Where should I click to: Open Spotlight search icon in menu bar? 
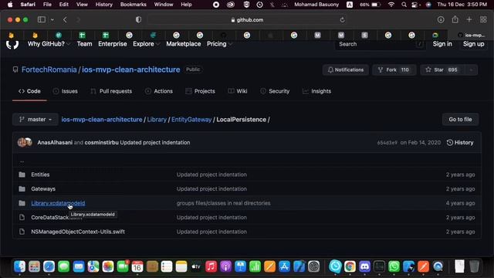point(404,5)
